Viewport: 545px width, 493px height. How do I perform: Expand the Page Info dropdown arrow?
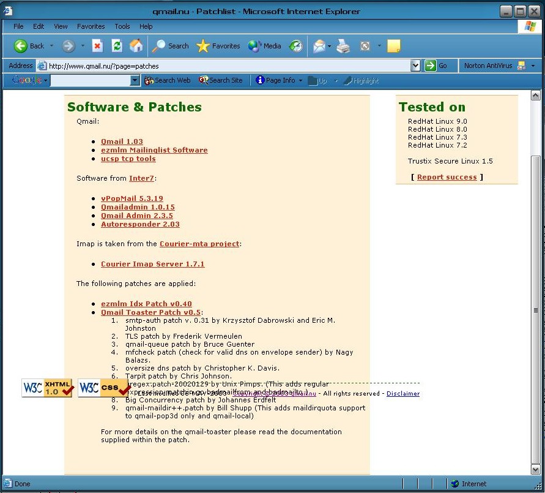(300, 81)
